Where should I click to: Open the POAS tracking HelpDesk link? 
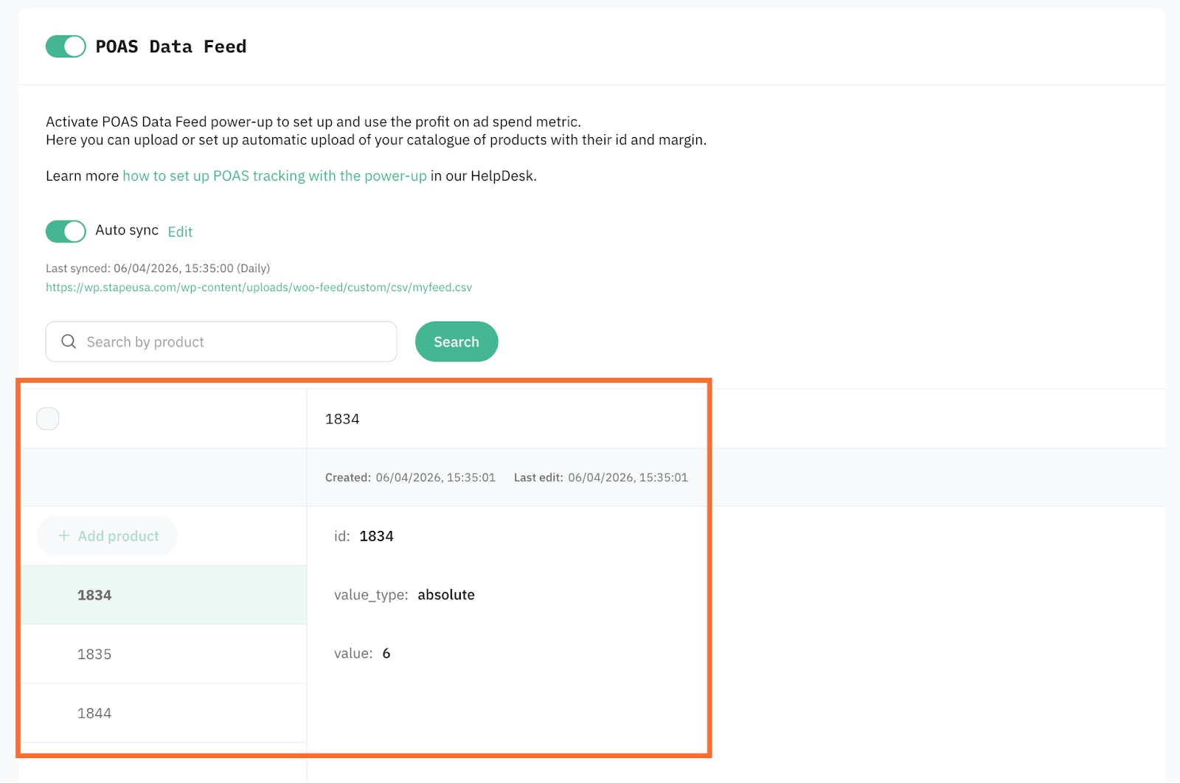coord(274,176)
